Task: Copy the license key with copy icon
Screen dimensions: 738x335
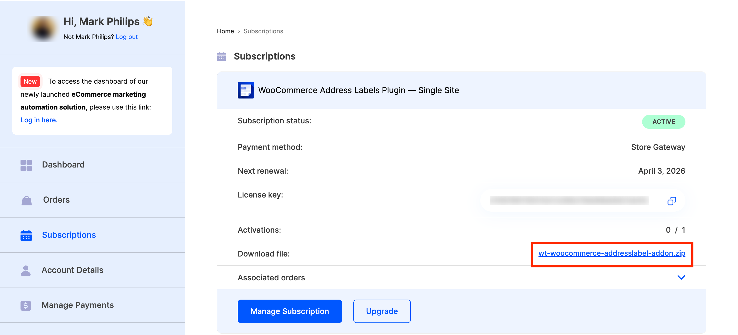Action: point(672,201)
